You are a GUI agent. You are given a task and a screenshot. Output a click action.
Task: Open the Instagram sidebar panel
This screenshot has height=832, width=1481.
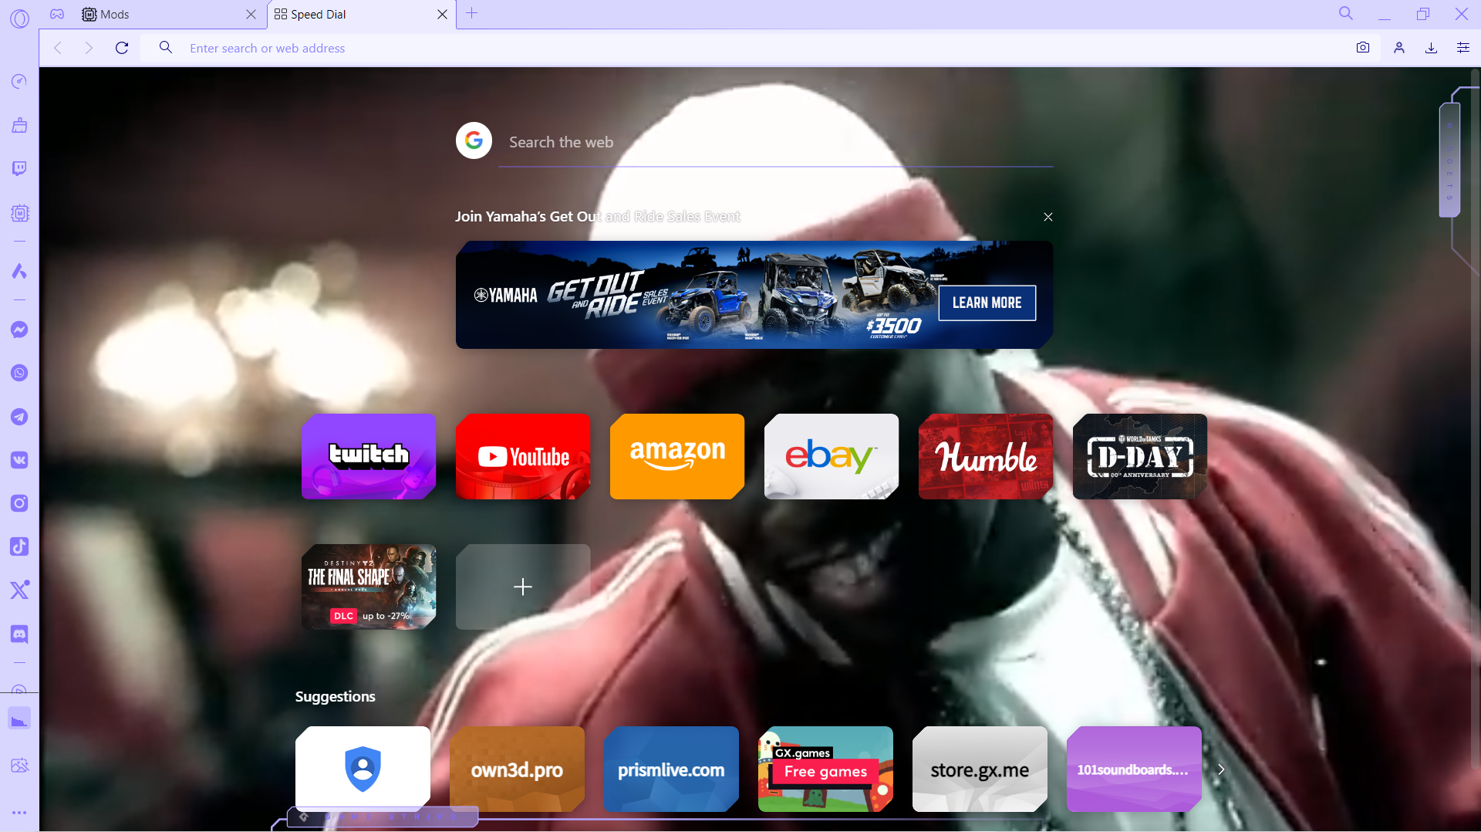[x=19, y=503]
